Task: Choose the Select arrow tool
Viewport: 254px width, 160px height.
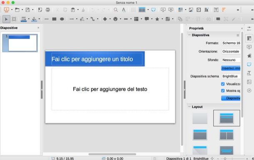Action: tap(6, 19)
